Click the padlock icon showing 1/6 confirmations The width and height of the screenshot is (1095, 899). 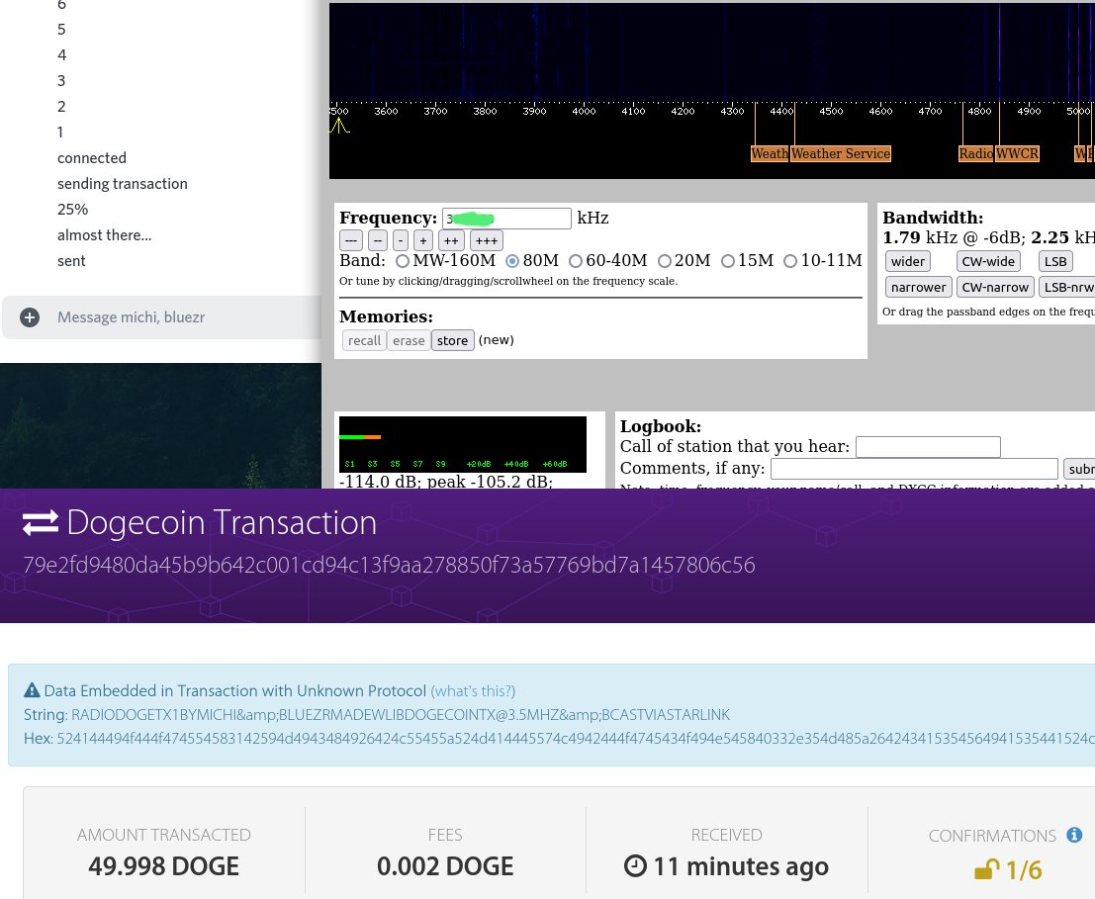(x=986, y=868)
